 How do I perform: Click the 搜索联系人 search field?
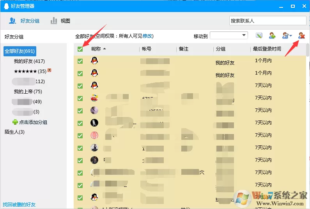point(267,21)
